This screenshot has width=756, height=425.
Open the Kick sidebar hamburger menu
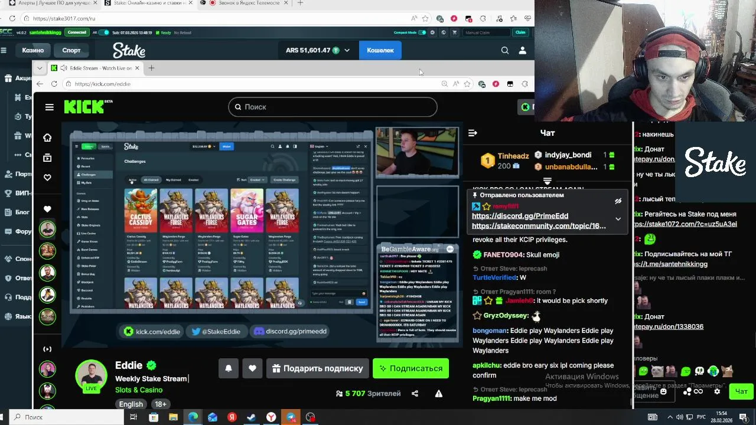pos(50,107)
